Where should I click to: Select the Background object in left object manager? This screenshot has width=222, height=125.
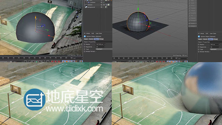(91, 7)
